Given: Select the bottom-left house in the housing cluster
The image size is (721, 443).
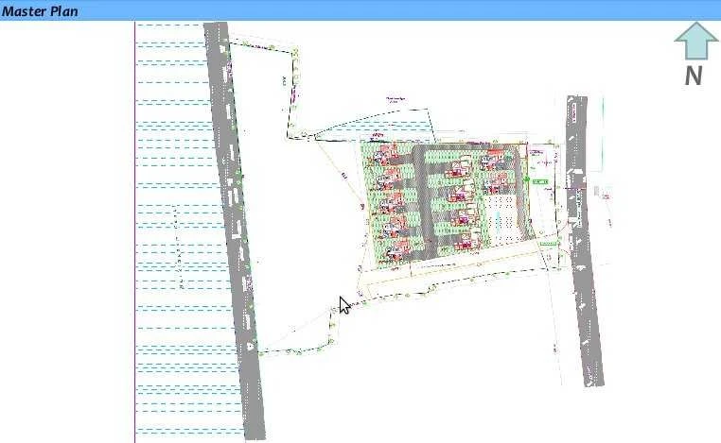Looking at the screenshot, I should pyautogui.click(x=397, y=247).
